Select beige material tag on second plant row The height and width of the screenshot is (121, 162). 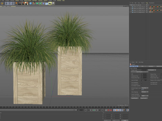(x=150, y=8)
